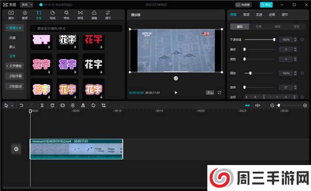Click the cyan export button
This screenshot has height=191, width=311.
pyautogui.click(x=266, y=5)
